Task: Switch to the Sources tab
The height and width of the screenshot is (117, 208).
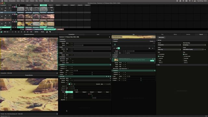Action: 188,34
